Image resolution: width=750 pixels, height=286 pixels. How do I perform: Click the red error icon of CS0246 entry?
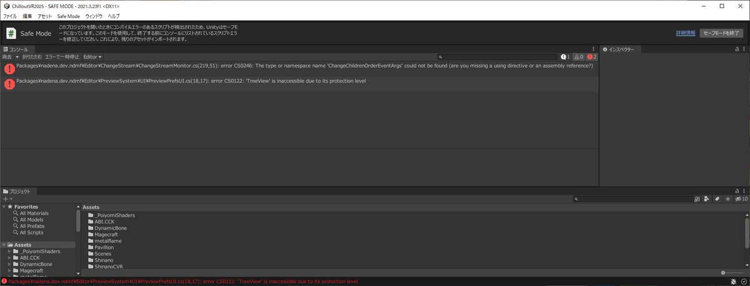pos(9,69)
